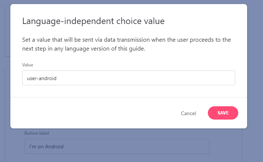
Task: Click the "user-android" text in Value field
Action: pyautogui.click(x=42, y=78)
